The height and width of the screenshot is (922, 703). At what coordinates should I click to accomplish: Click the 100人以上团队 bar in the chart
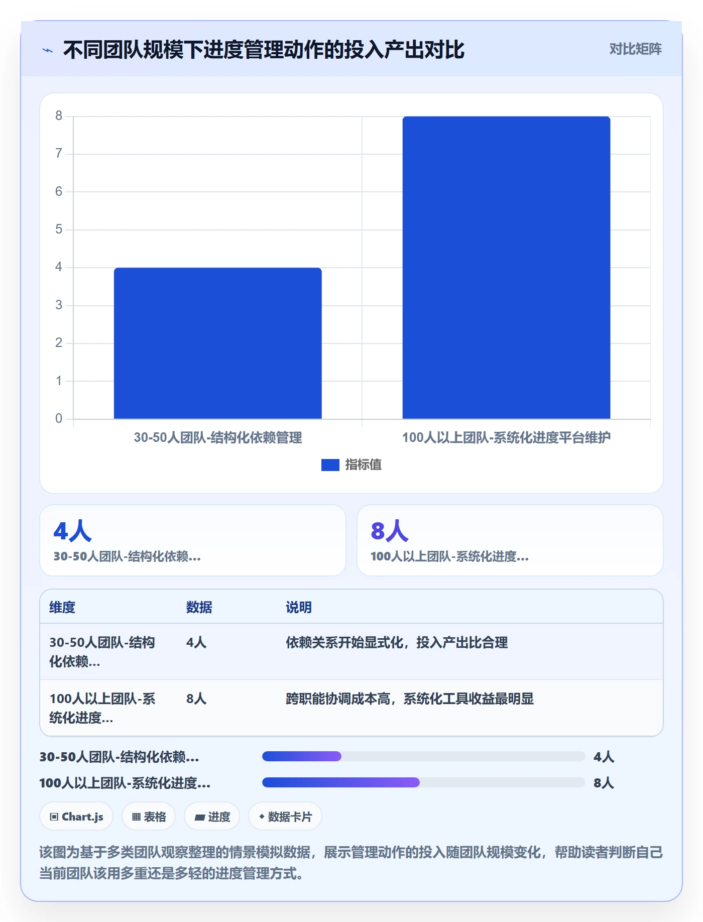[x=506, y=268]
